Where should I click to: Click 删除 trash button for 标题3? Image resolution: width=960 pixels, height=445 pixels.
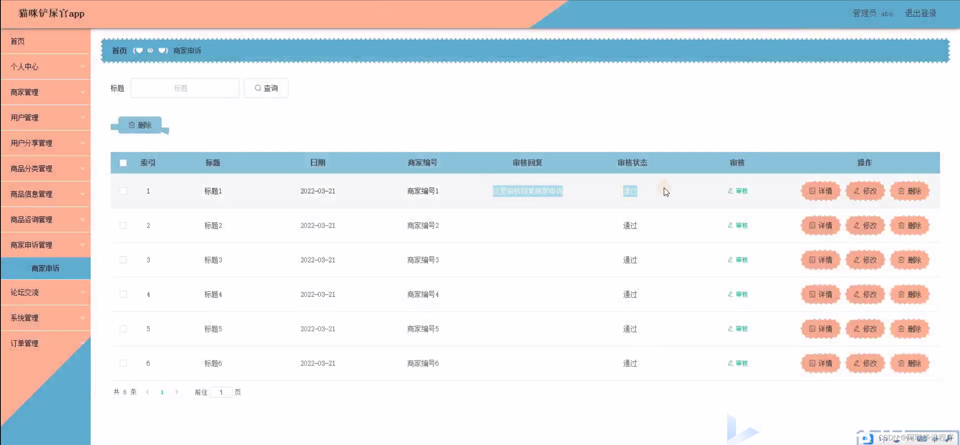click(x=910, y=260)
